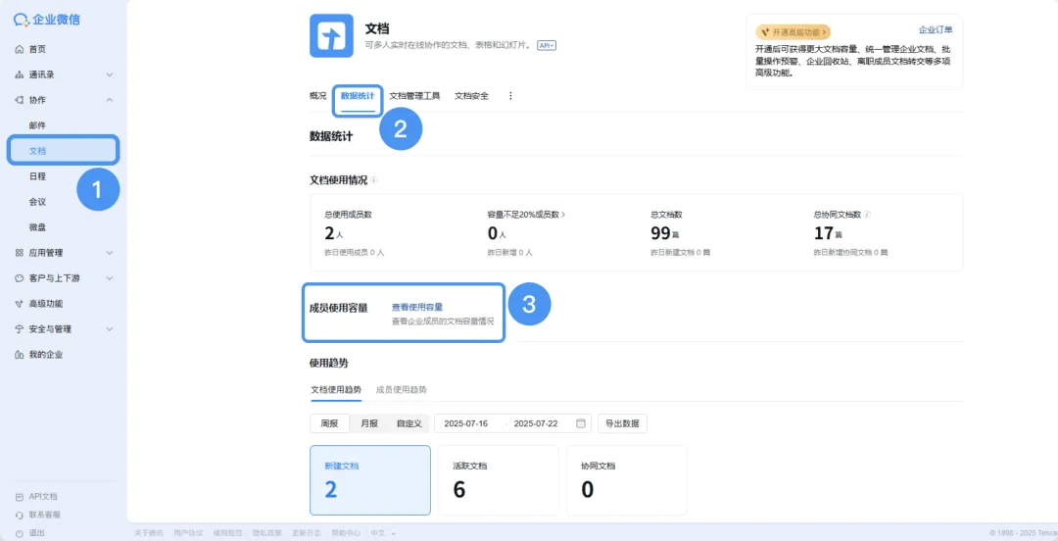Select the 月报 report option

(x=369, y=423)
